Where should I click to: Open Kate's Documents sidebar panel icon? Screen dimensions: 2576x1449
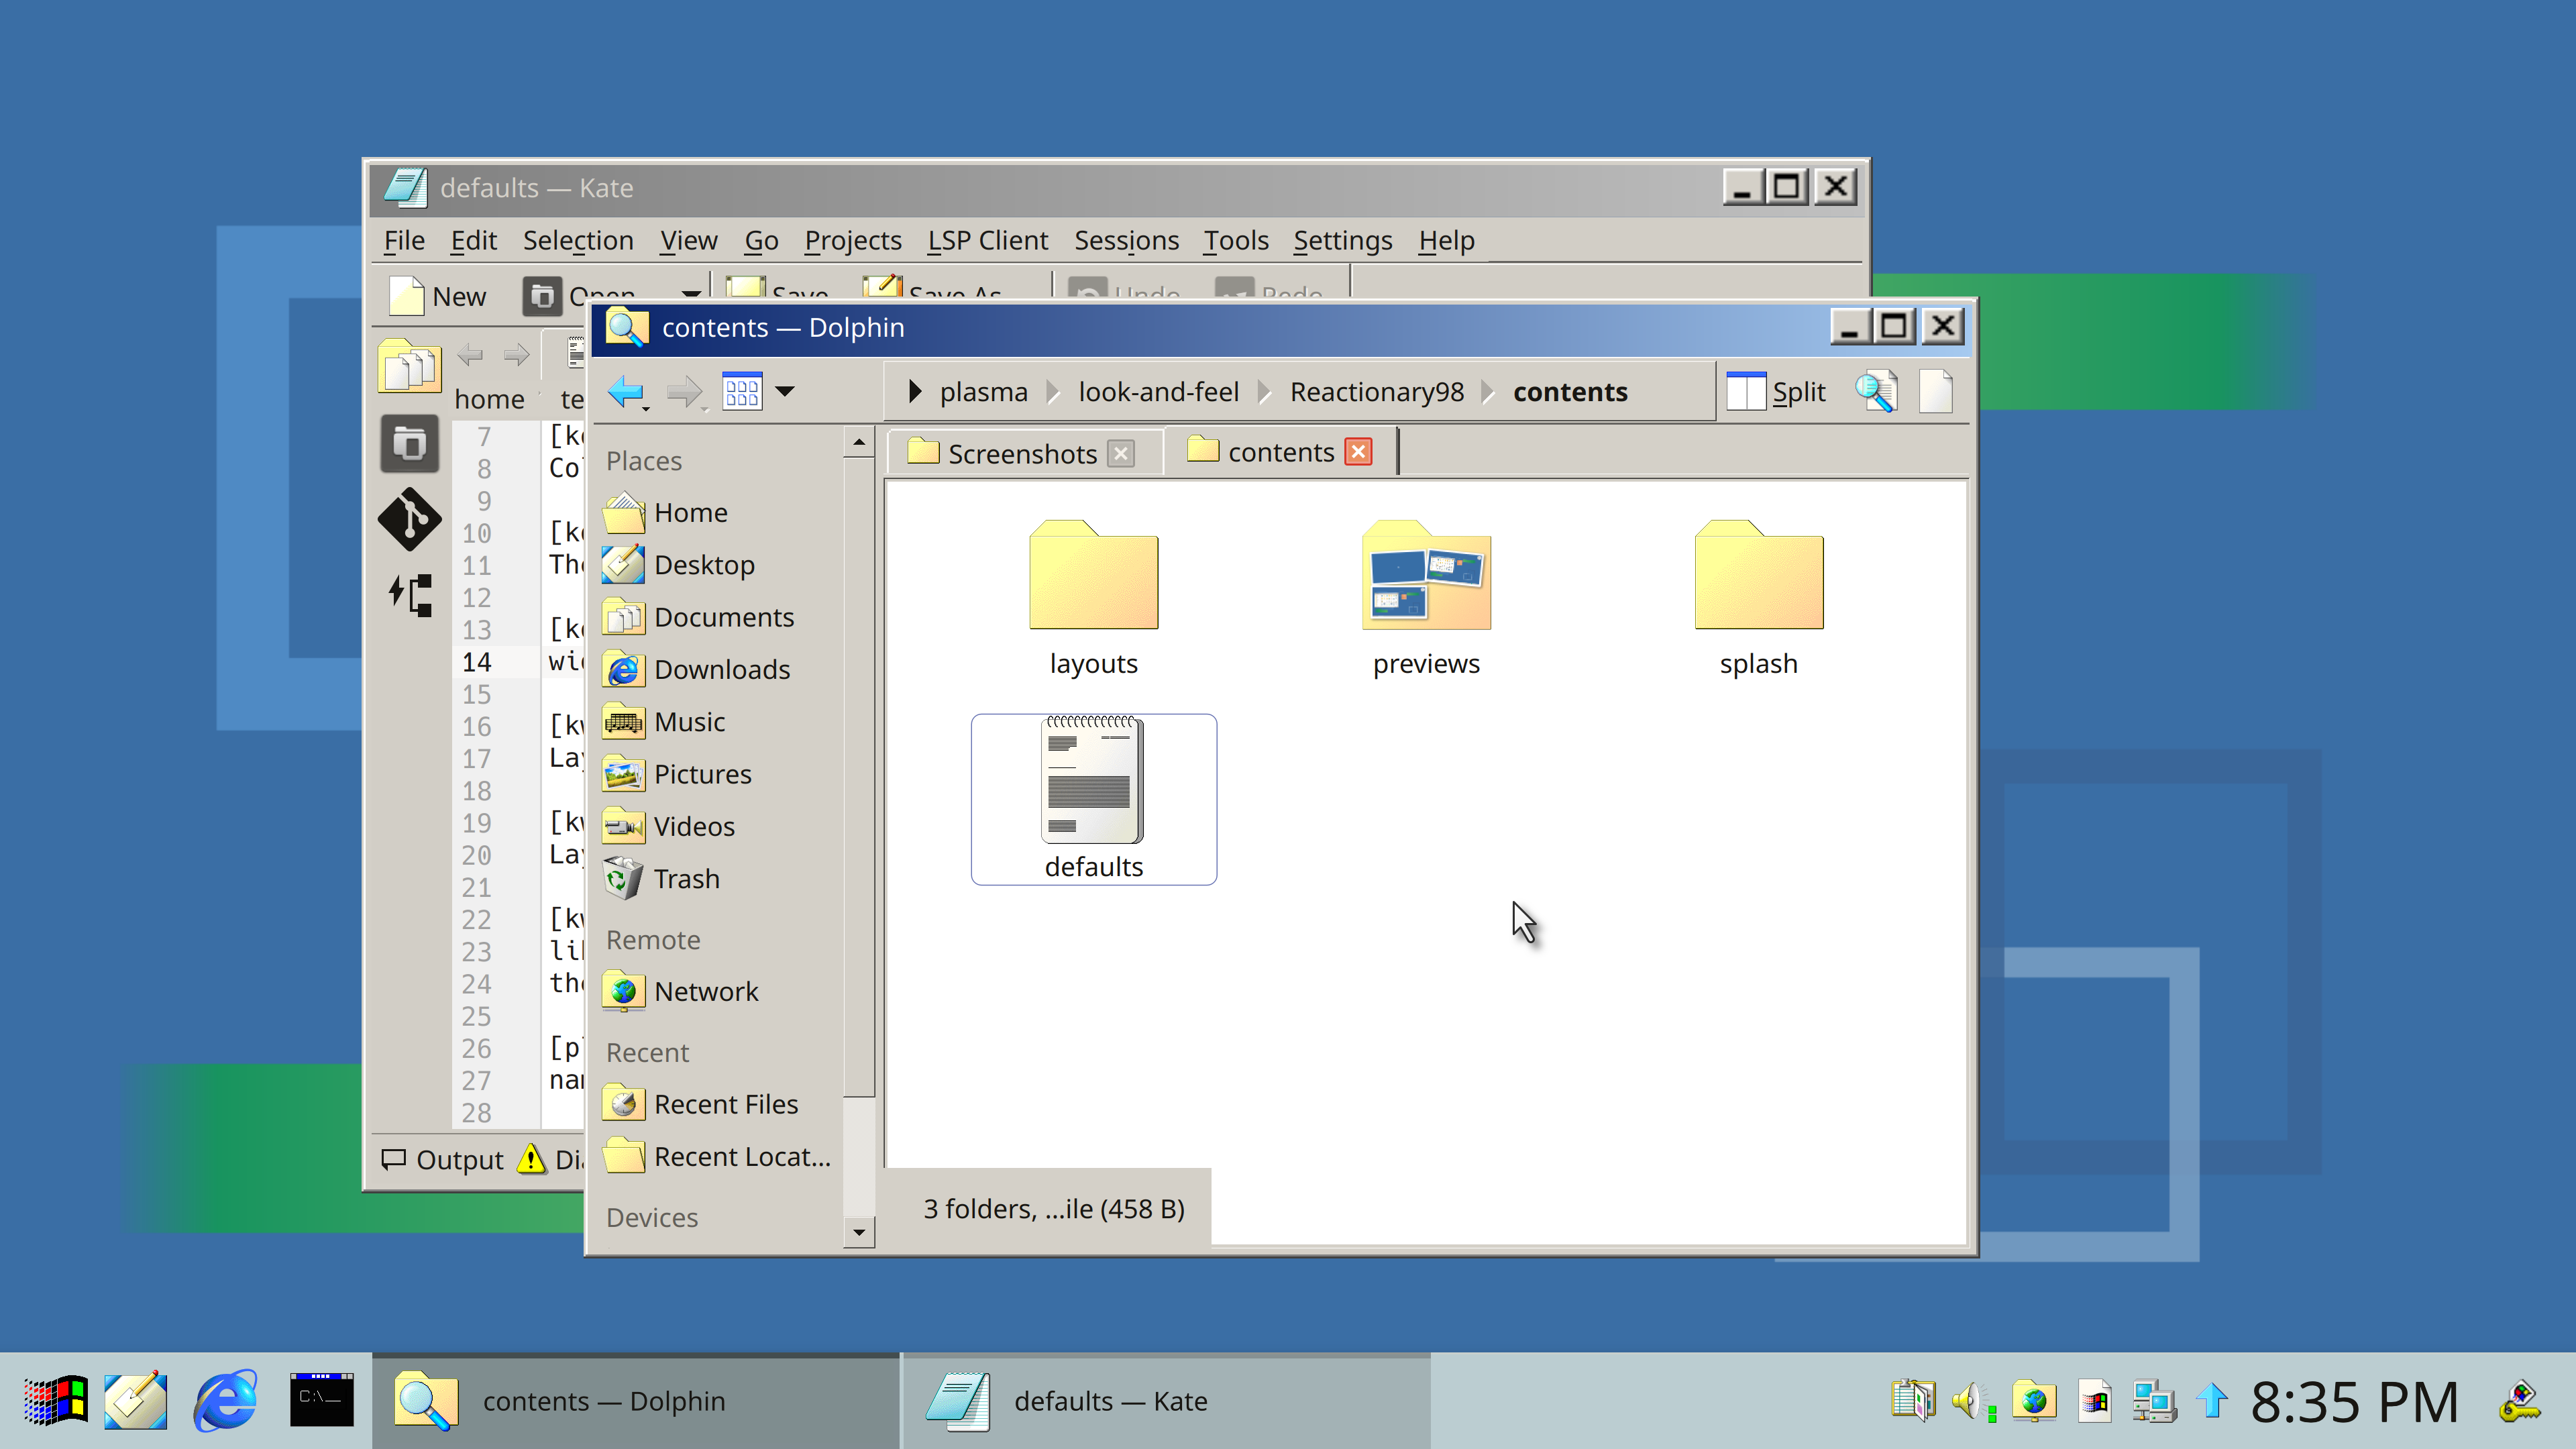(409, 367)
